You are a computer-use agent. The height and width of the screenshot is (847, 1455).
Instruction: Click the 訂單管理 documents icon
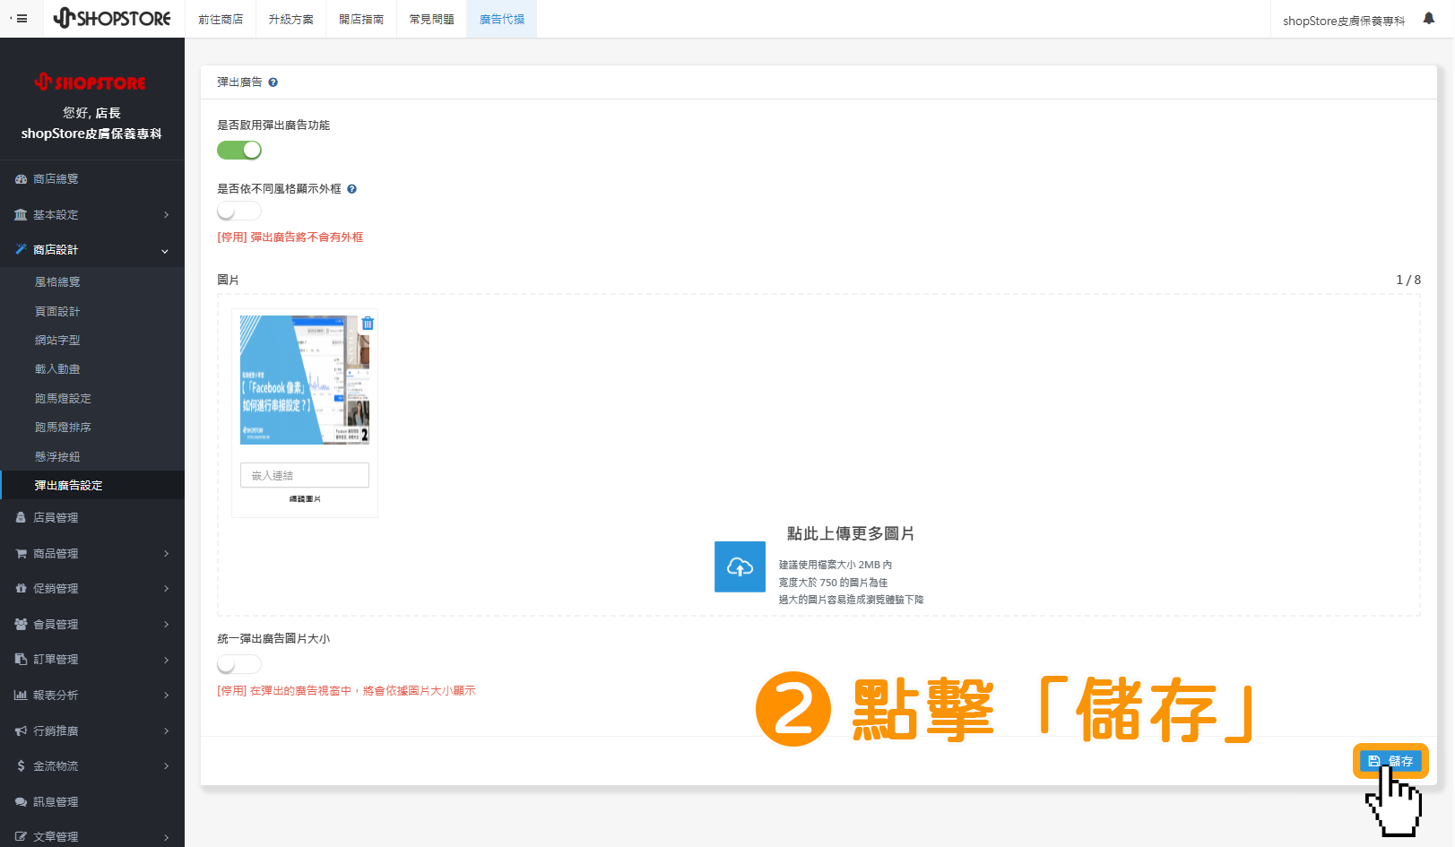(x=21, y=660)
